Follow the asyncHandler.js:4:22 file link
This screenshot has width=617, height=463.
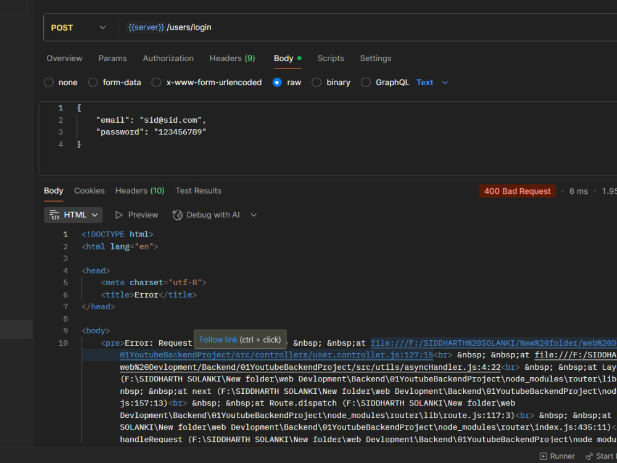(310, 367)
